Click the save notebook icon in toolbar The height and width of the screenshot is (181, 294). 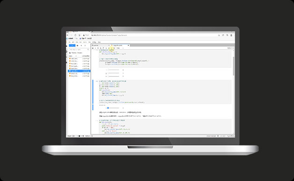pyautogui.click(x=93, y=48)
